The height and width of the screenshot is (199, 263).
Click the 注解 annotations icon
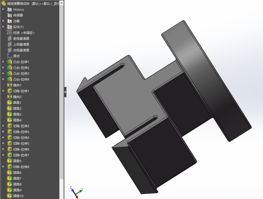10,21
